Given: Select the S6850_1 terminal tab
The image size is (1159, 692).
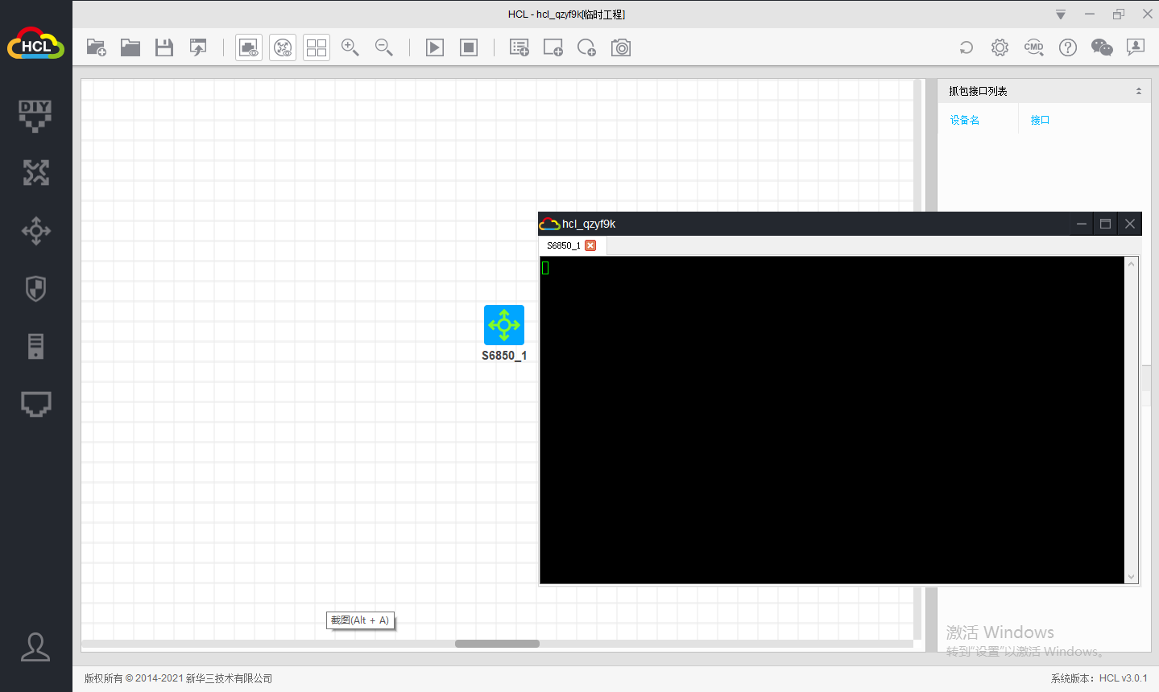Looking at the screenshot, I should tap(563, 245).
